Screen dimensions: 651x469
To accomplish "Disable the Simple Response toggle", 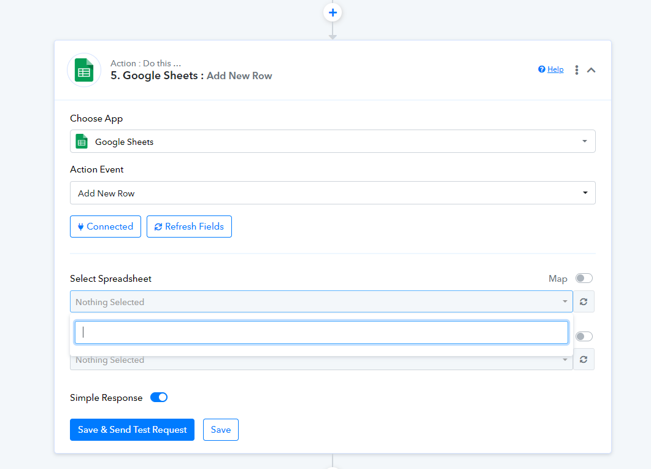I will pos(159,397).
